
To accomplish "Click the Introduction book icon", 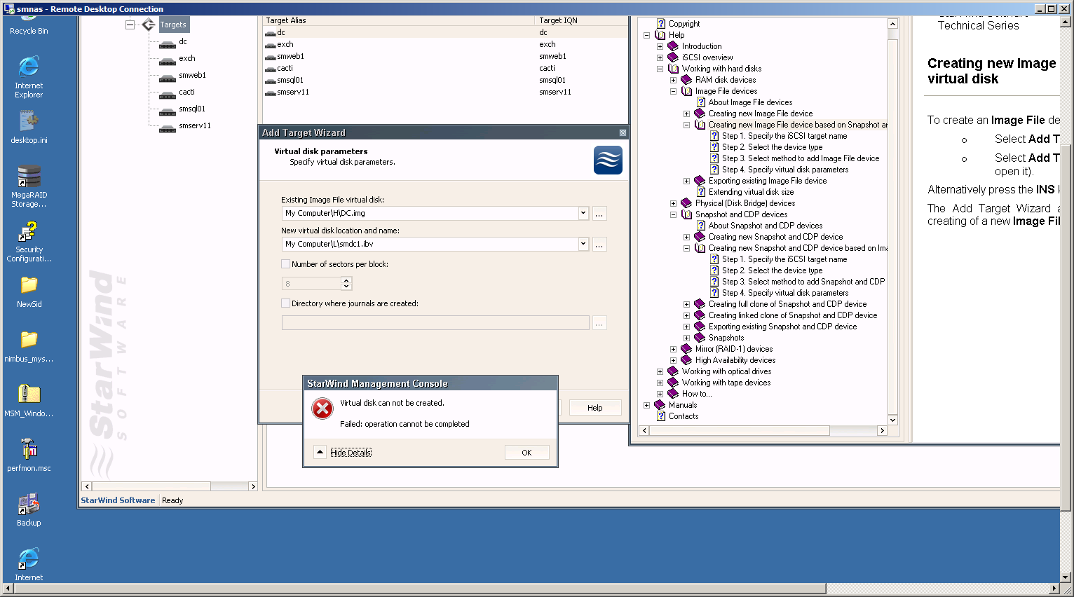I will pos(673,46).
